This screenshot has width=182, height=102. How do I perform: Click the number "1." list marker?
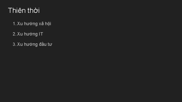14,24
